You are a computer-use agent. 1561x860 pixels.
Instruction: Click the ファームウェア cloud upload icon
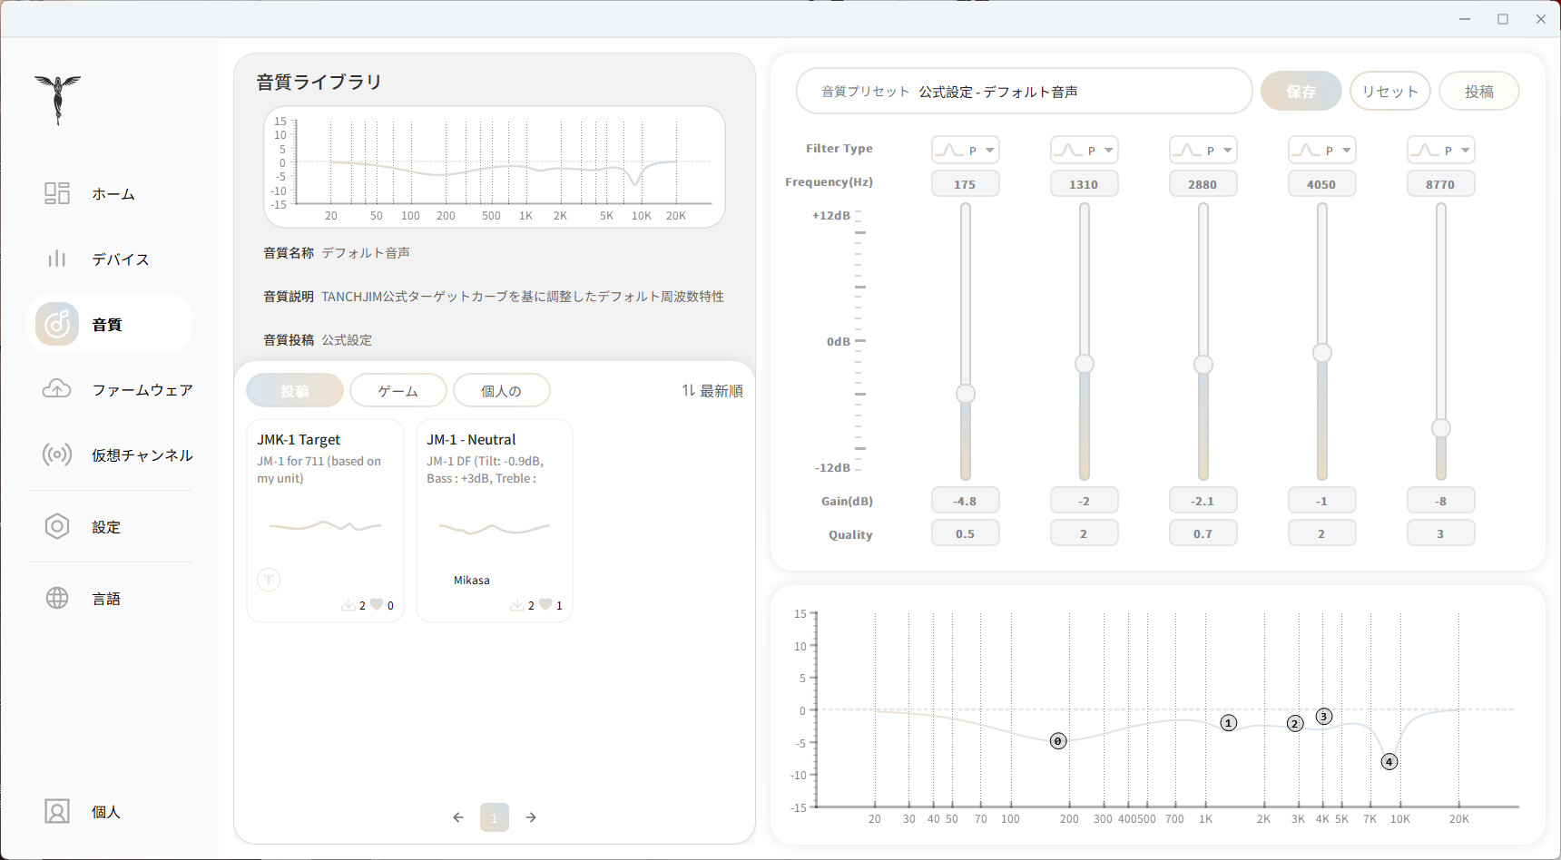(57, 389)
